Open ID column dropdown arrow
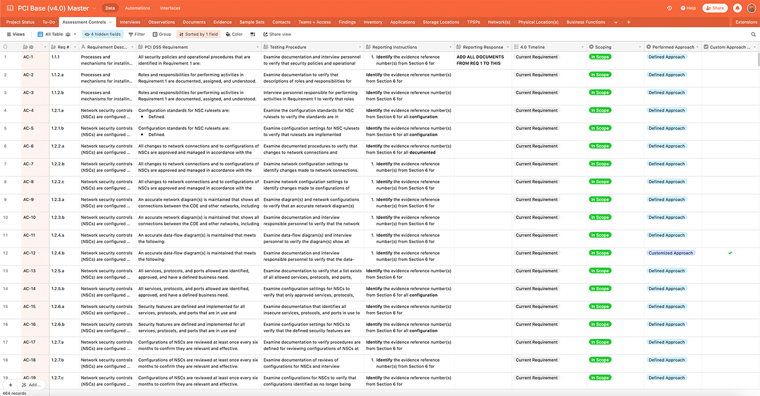This screenshot has width=760, height=396. coord(45,47)
